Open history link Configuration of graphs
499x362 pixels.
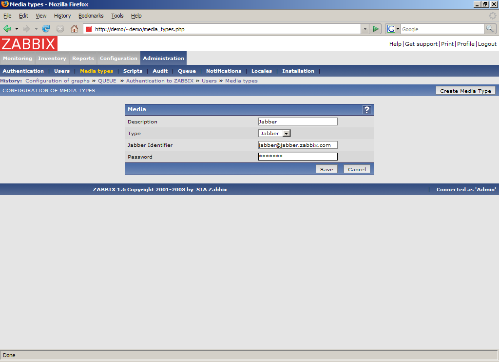click(x=58, y=81)
